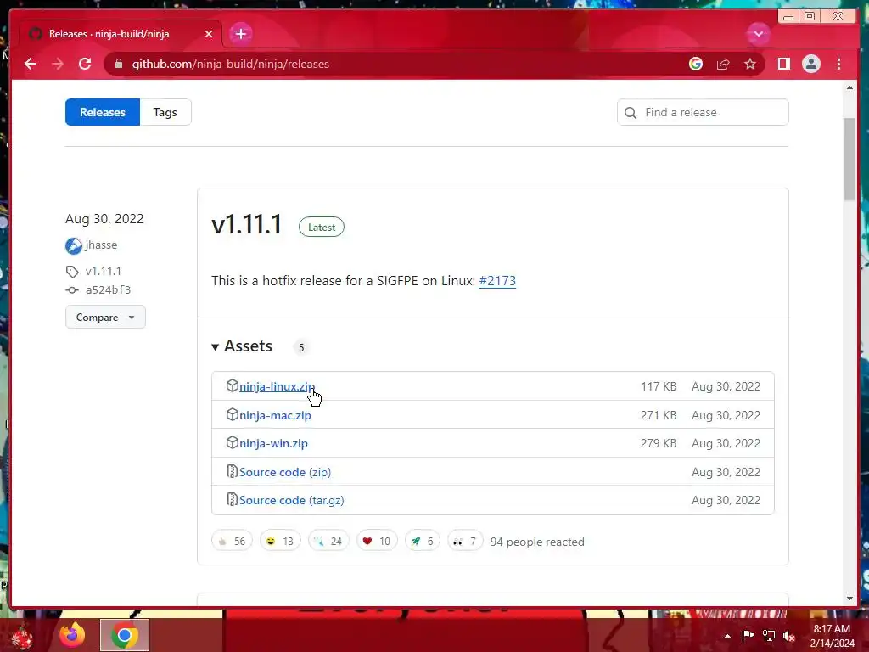Screen dimensions: 869x652
Task: Open the taskbar clock showing 8:17 AM
Action: click(x=832, y=636)
